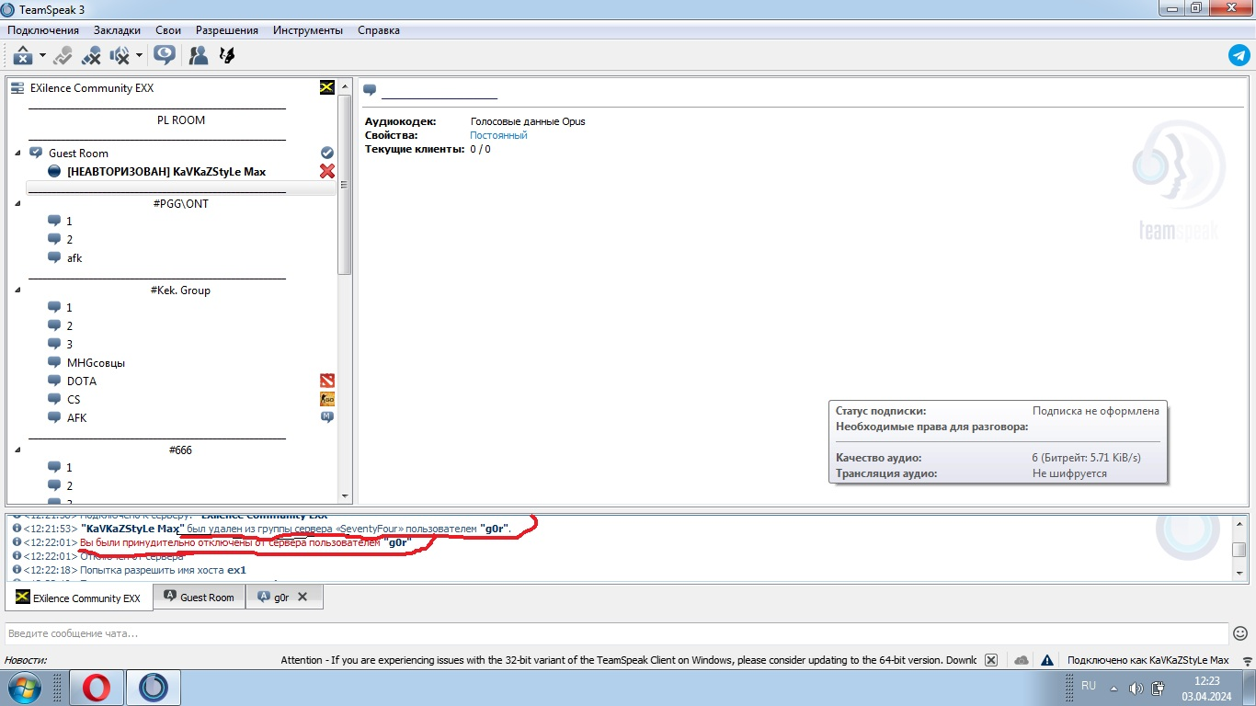Click the system volume tray icon
Image resolution: width=1256 pixels, height=706 pixels.
pos(1136,688)
